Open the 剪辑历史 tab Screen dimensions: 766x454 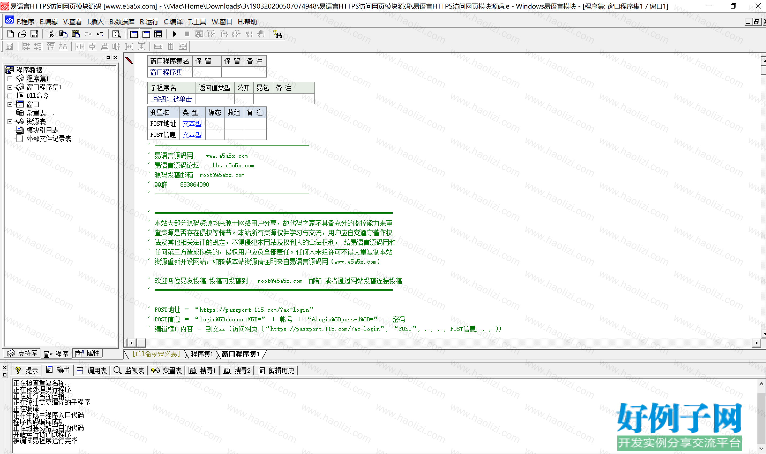click(x=277, y=371)
